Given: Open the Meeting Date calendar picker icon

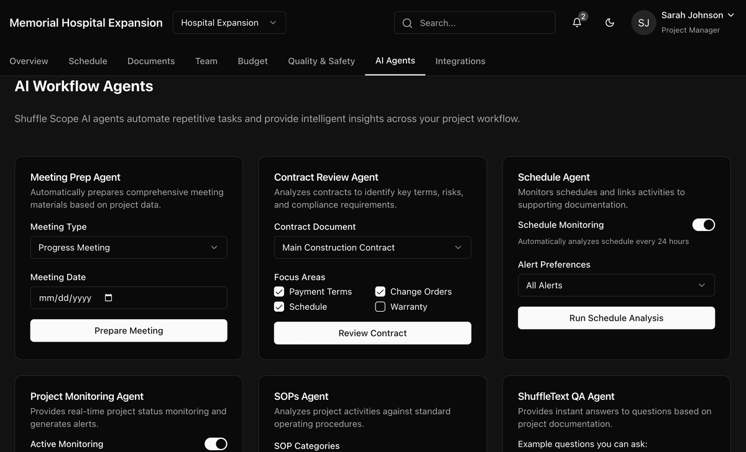Looking at the screenshot, I should (x=108, y=298).
